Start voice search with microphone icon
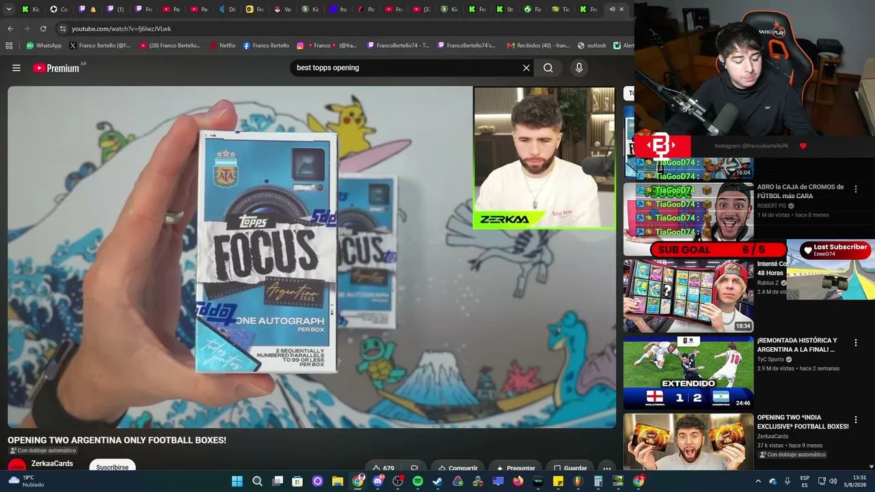 point(579,68)
